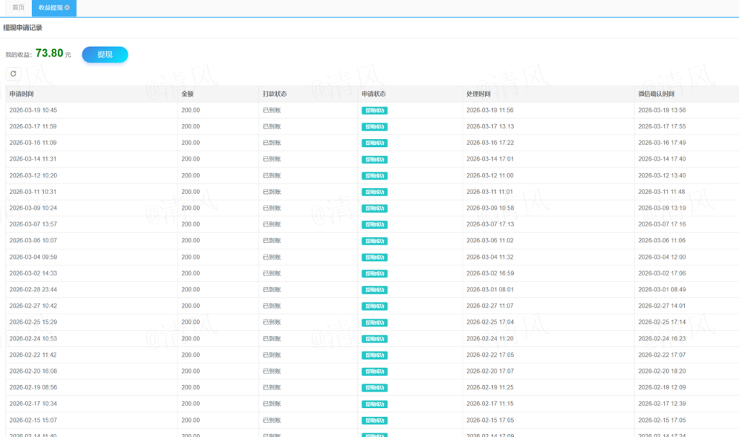Click 提现成功 badge in the 2026-03-17 11:59 row
Image resolution: width=739 pixels, height=437 pixels.
click(374, 127)
